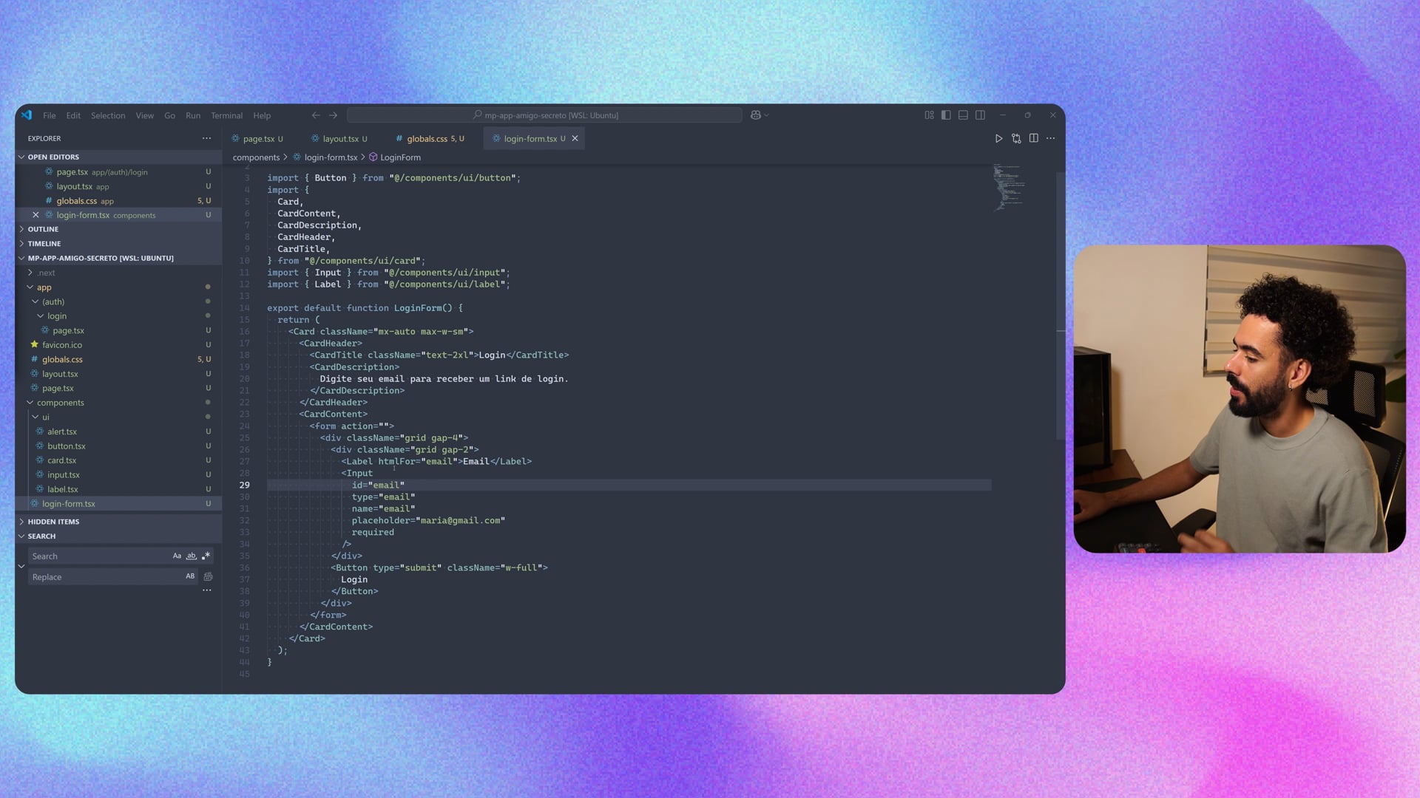The image size is (1420, 798).
Task: Open button.tsx in the explorer
Action: click(67, 446)
